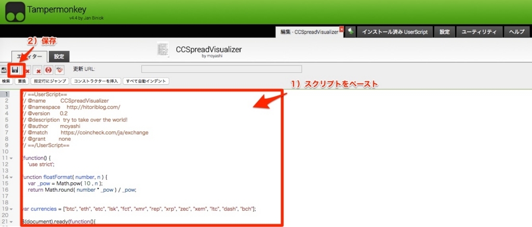Collapse the code fold arrow at line 19
Image resolution: width=532 pixels, height=227 pixels.
[11, 209]
